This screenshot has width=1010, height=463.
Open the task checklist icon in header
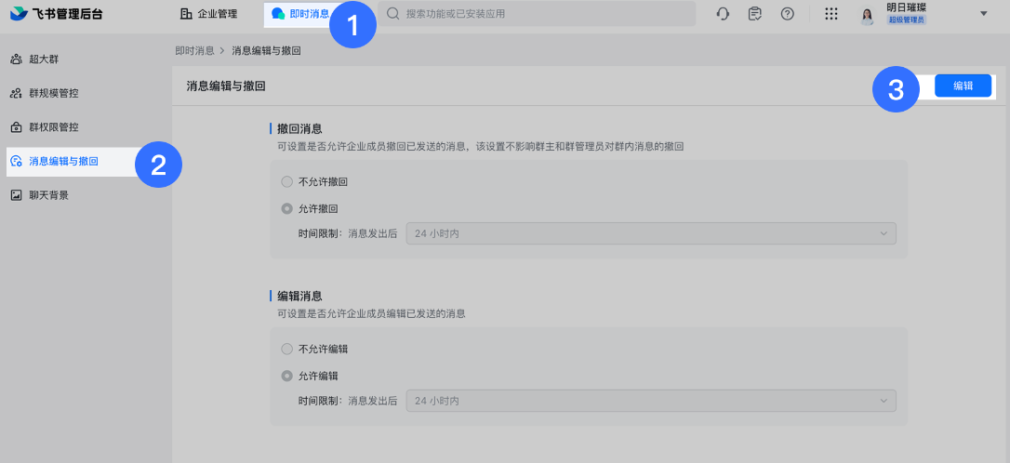pos(755,14)
